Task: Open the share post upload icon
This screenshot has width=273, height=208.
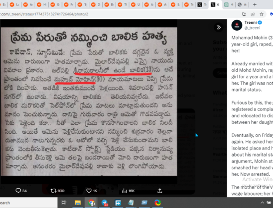Action: point(160,191)
